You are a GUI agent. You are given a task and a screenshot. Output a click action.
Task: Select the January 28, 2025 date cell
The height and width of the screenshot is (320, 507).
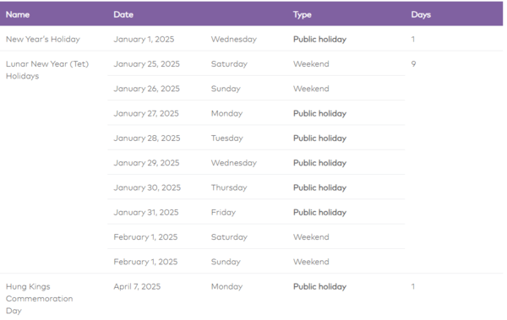pyautogui.click(x=147, y=138)
